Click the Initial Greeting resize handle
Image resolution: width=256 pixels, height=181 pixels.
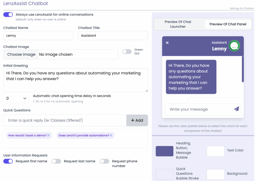click(x=146, y=90)
